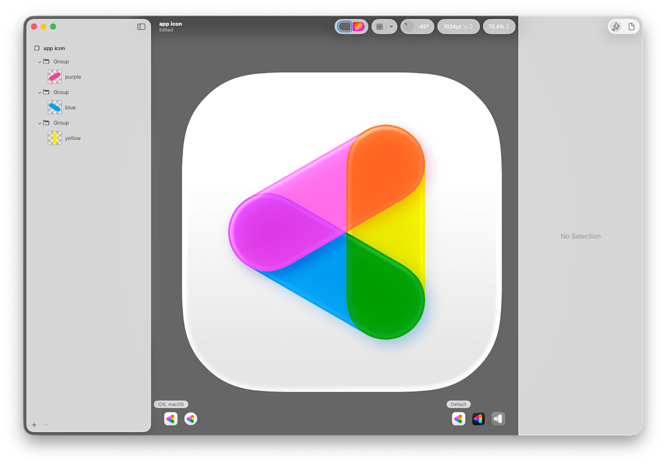This screenshot has height=466, width=666.
Task: Select the blue layer row
Action: click(89, 107)
